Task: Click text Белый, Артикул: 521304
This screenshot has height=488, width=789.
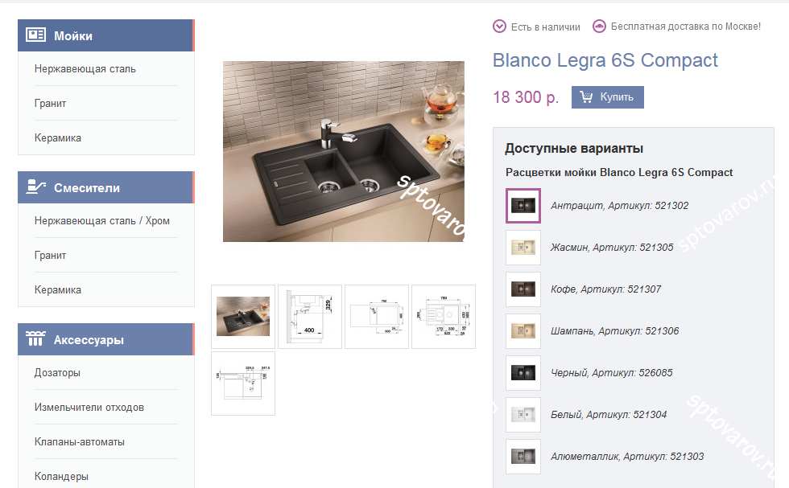Action: (609, 415)
